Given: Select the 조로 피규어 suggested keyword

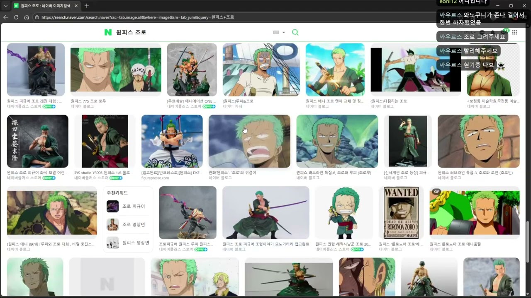Looking at the screenshot, I should click(x=128, y=206).
